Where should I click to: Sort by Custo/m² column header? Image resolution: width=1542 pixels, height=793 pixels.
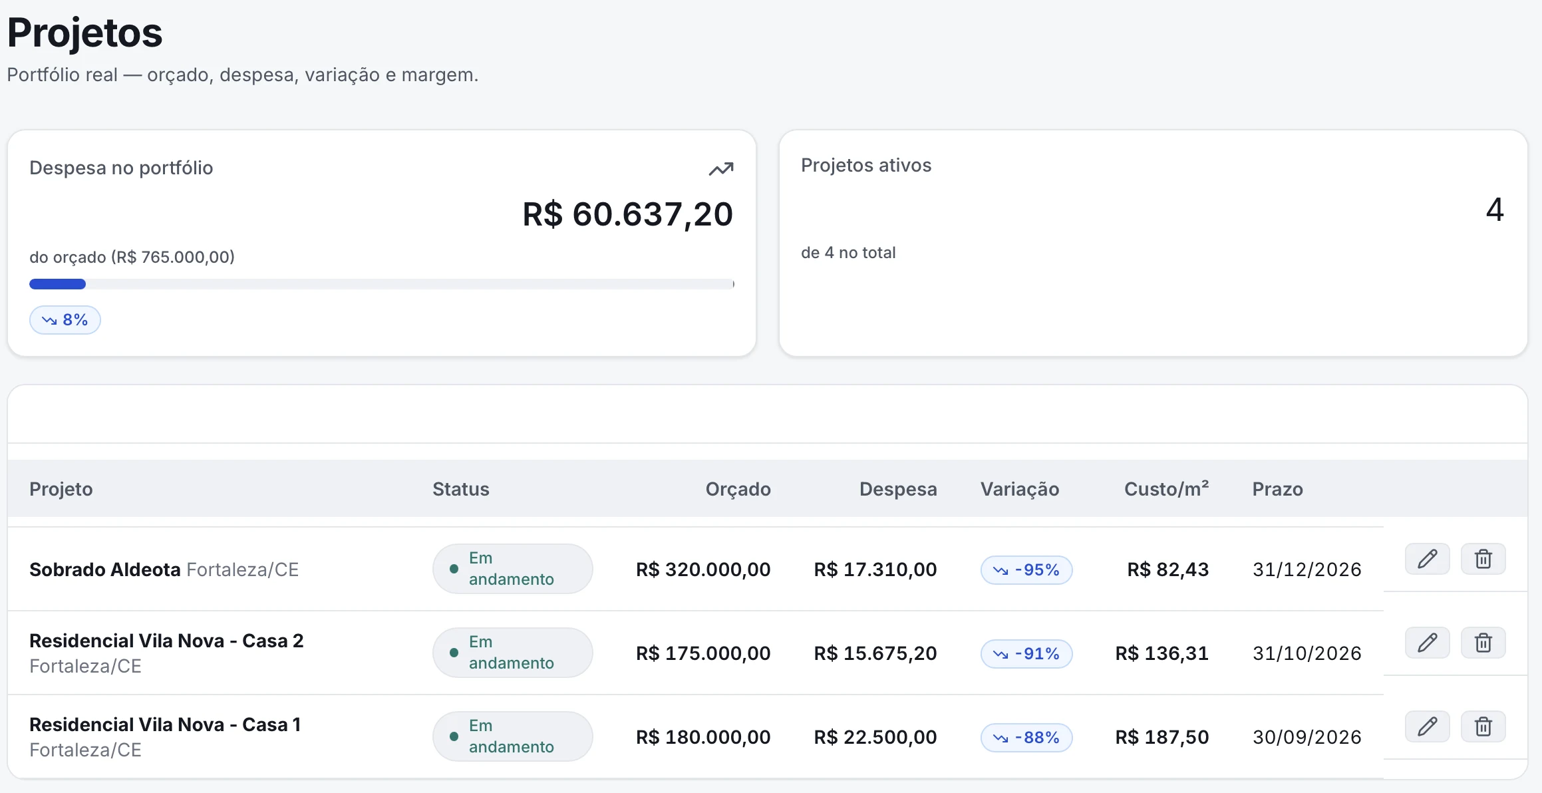(x=1166, y=489)
